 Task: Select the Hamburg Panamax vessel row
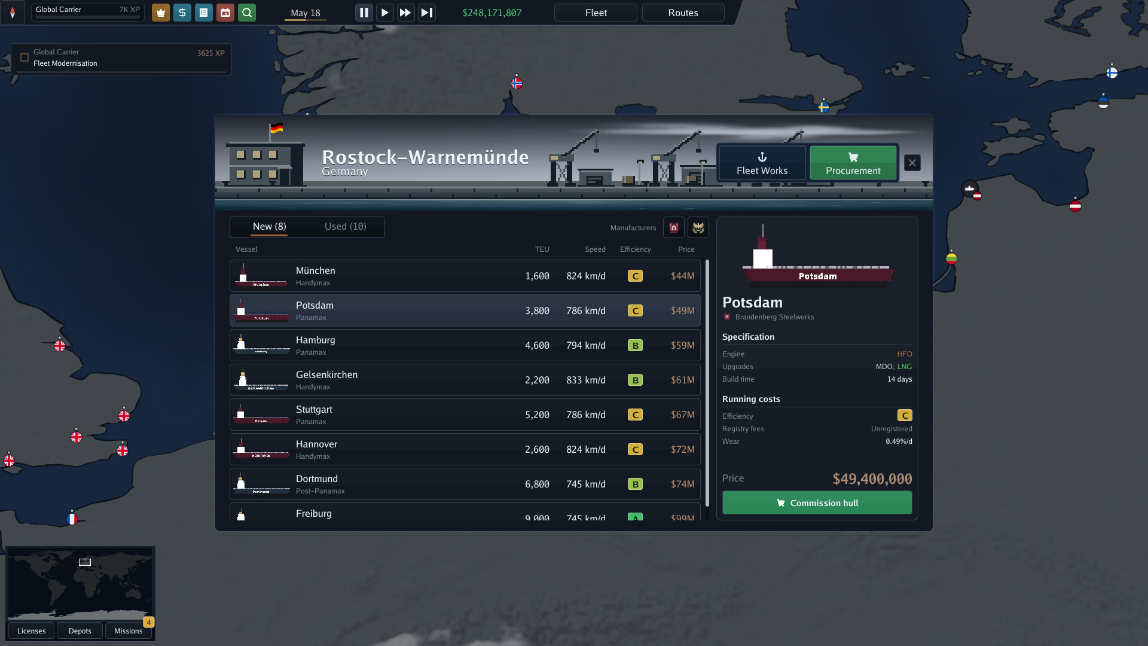click(465, 345)
